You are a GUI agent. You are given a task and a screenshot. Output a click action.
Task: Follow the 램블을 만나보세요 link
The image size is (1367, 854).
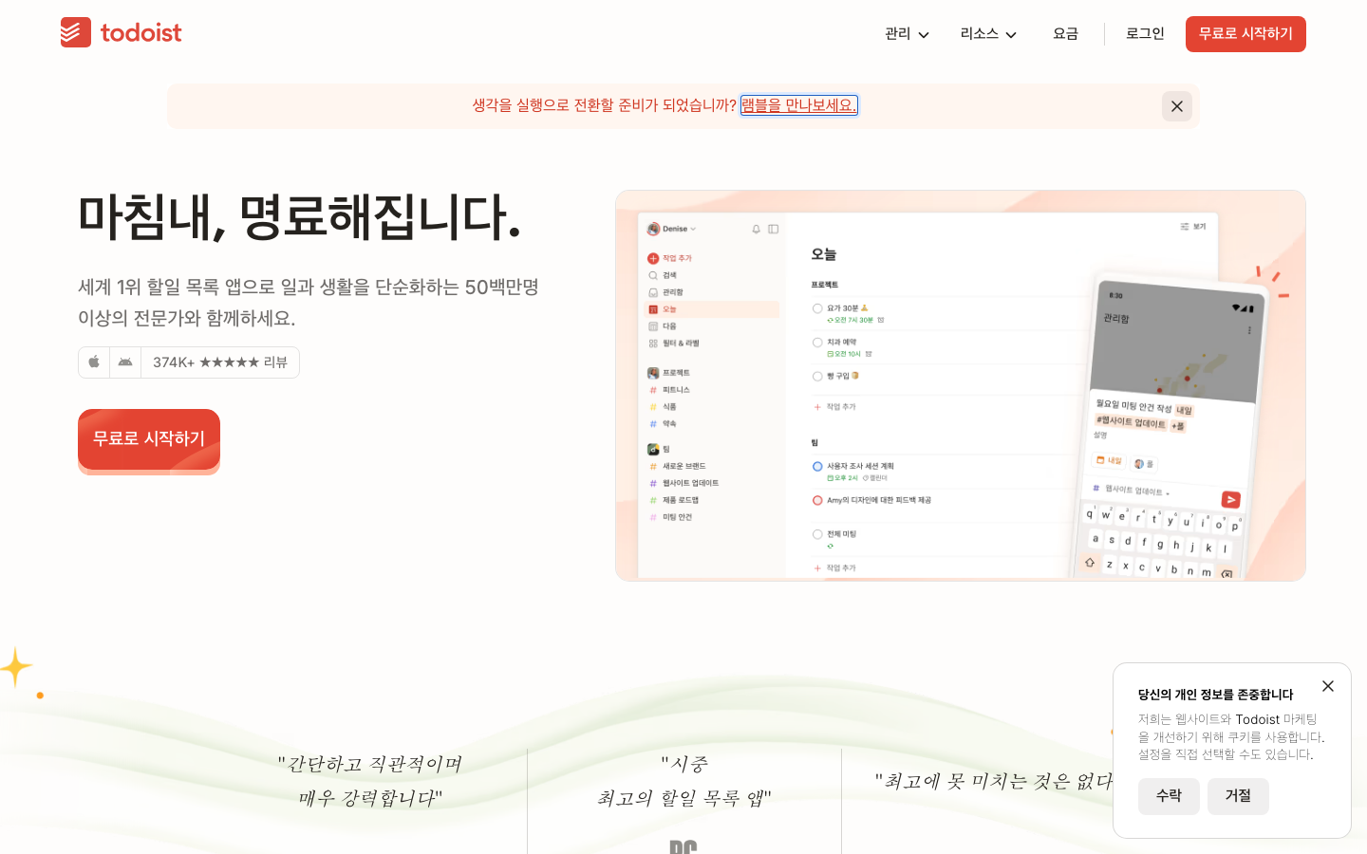pos(798,105)
